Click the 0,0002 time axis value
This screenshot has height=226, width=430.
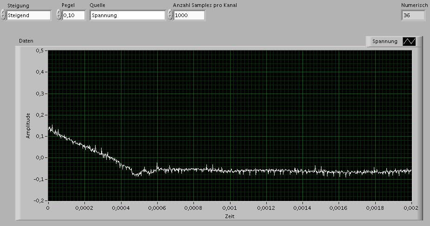pos(84,208)
